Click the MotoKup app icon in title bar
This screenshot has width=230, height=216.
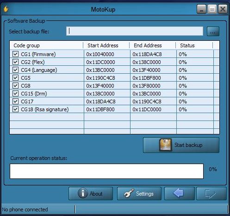(6, 9)
